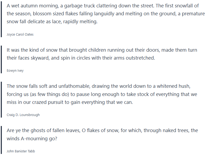This screenshot has width=212, height=155.
Task: Click the line starting "their faces skyward, and spin"
Action: pyautogui.click(x=81, y=58)
